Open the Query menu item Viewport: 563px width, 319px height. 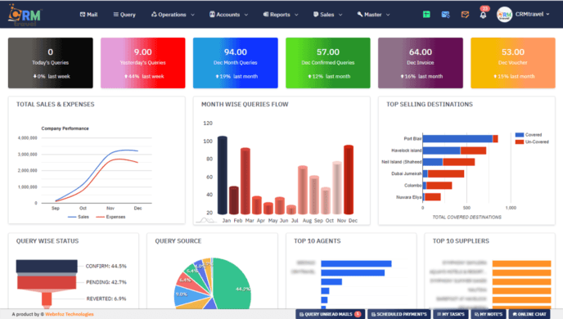124,15
